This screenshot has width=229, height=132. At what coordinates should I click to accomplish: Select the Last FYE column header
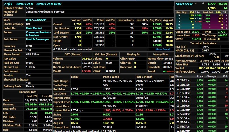[32, 96]
